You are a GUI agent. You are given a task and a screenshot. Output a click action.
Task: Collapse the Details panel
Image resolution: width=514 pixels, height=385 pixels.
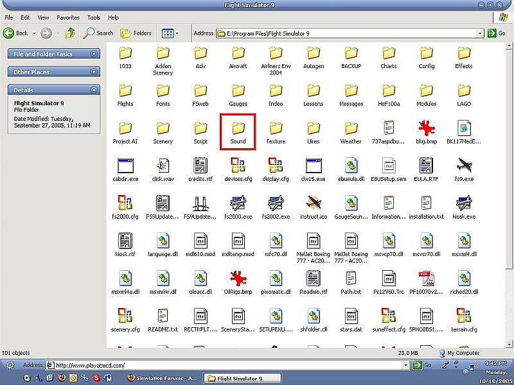[x=94, y=90]
